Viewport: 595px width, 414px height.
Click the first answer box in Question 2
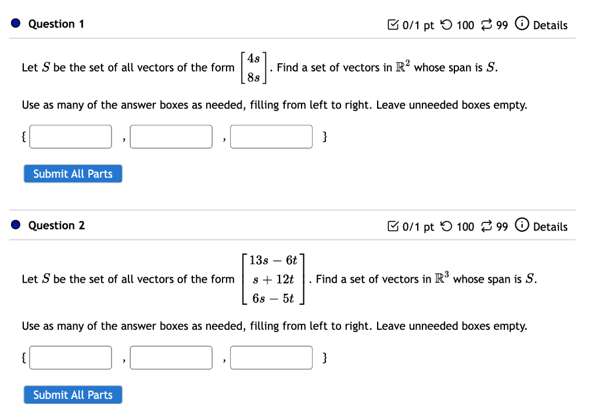70,358
